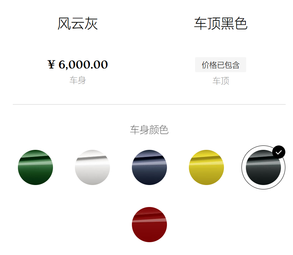Click the 风 character in color name
This screenshot has height=255, width=293.
click(x=64, y=23)
